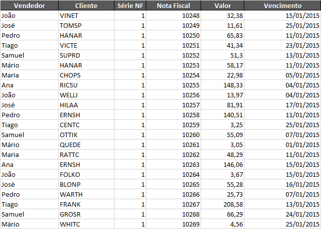Click the value cell 208,58
This screenshot has width=321, height=229.
232,204
